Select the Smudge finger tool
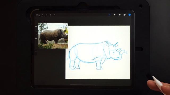Image resolution: width=170 pixels, height=95 pixels. tap(114, 15)
